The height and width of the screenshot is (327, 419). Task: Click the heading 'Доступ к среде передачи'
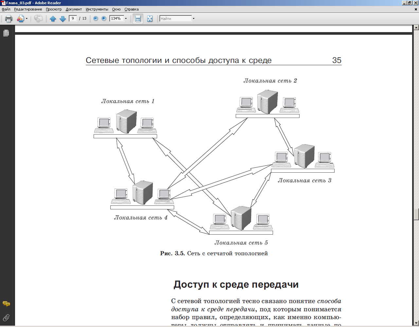coord(236,284)
